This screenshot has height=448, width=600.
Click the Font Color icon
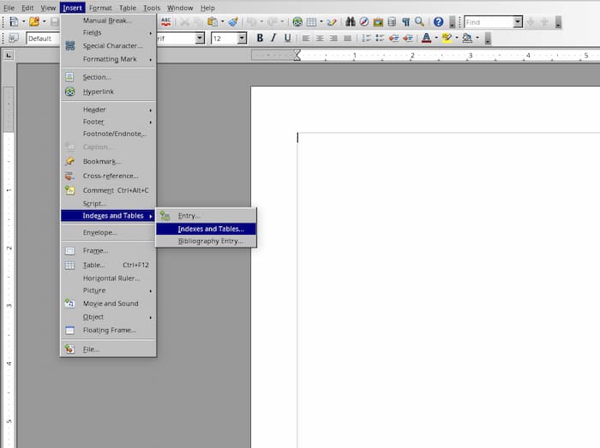pyautogui.click(x=426, y=39)
